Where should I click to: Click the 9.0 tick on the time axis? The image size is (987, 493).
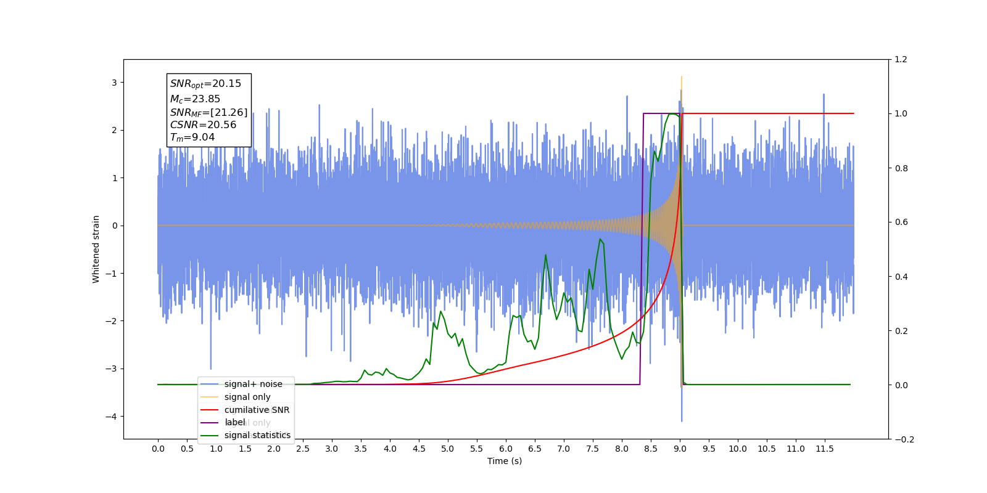pyautogui.click(x=680, y=449)
